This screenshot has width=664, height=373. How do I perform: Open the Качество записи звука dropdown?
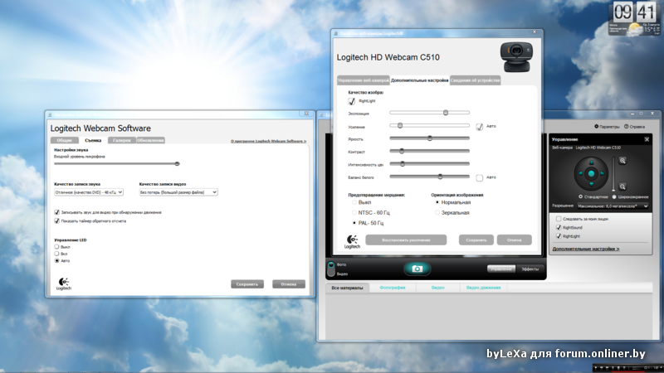(x=89, y=192)
